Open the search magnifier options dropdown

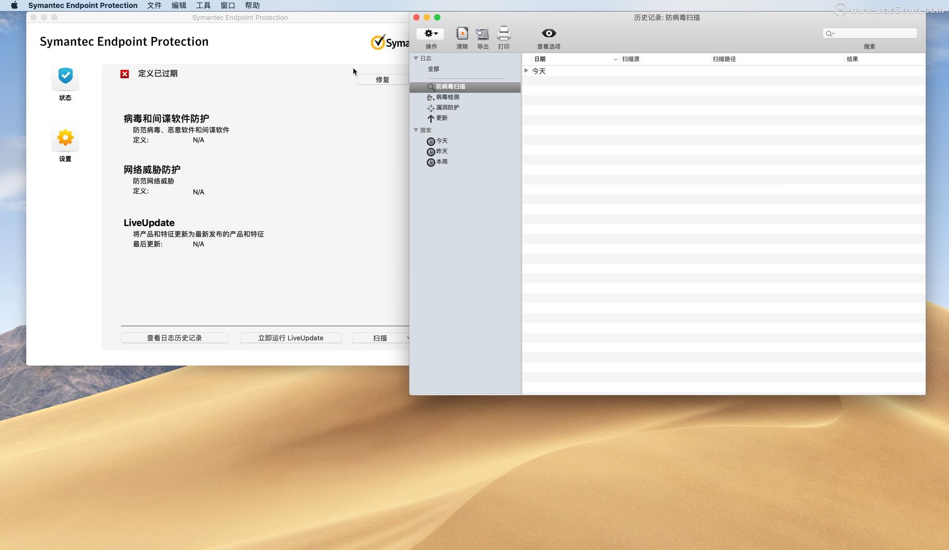830,33
